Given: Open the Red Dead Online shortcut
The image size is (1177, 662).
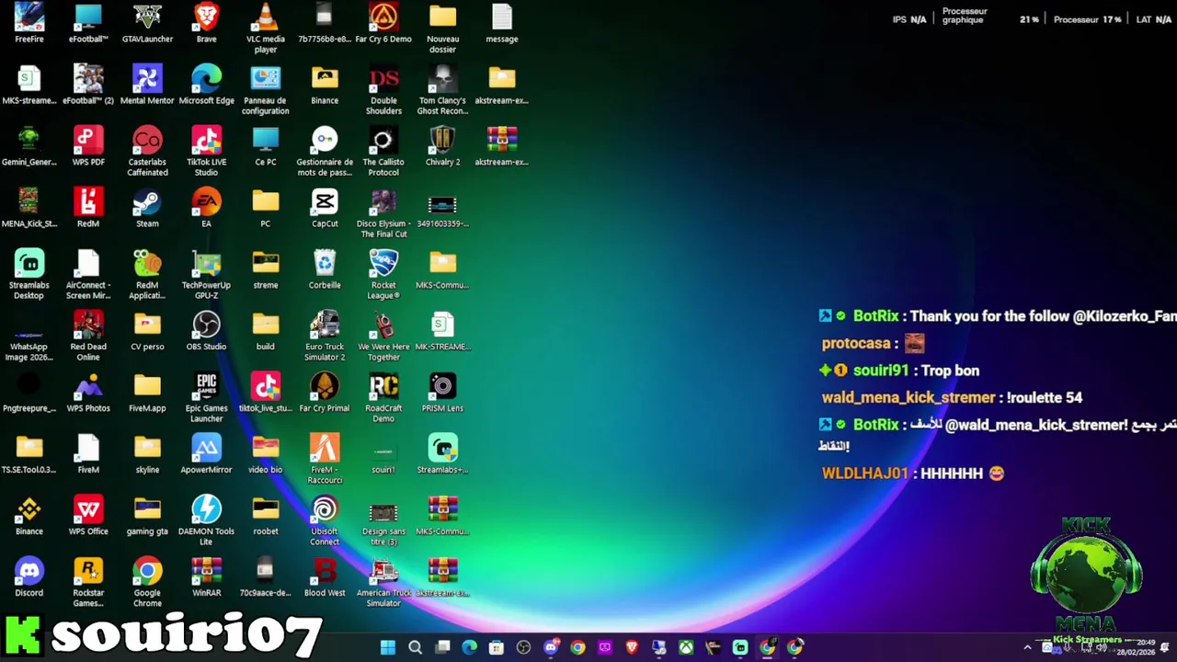Looking at the screenshot, I should click(88, 337).
